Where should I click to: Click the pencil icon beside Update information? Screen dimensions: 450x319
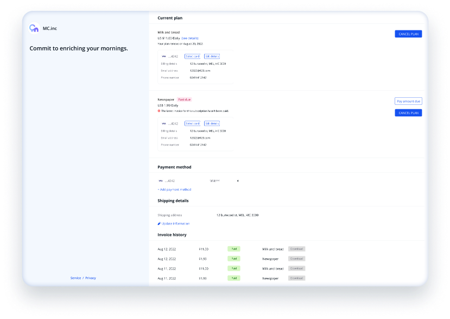pos(159,223)
